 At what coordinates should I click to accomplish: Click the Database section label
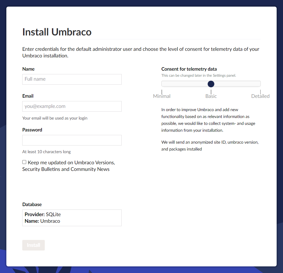click(32, 204)
